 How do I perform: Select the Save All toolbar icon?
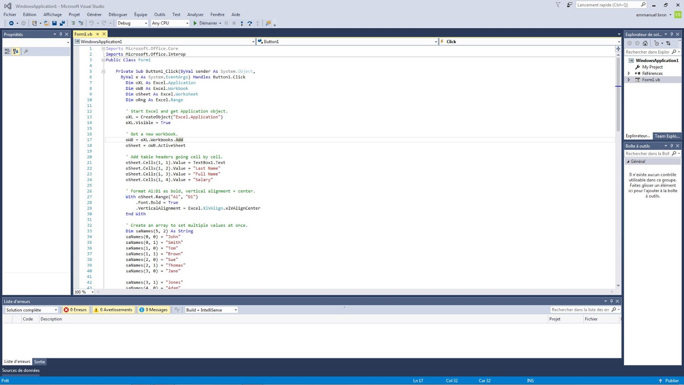(62, 23)
